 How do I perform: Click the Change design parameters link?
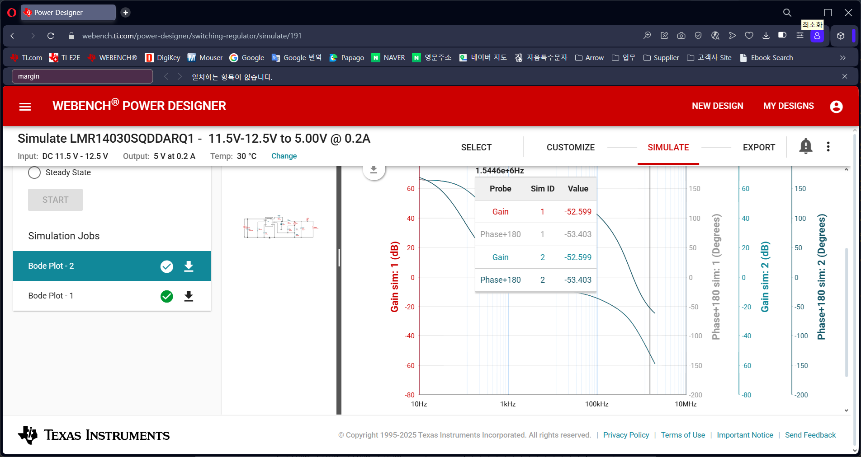(x=284, y=156)
